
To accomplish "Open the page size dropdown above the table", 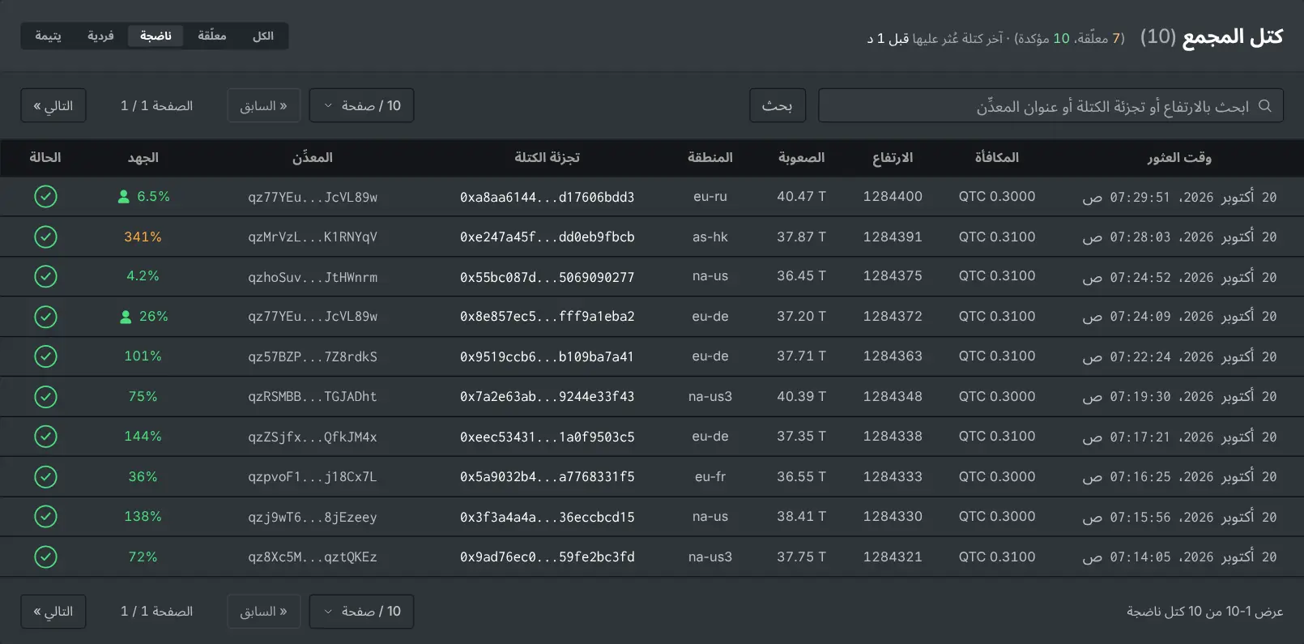I will click(361, 105).
